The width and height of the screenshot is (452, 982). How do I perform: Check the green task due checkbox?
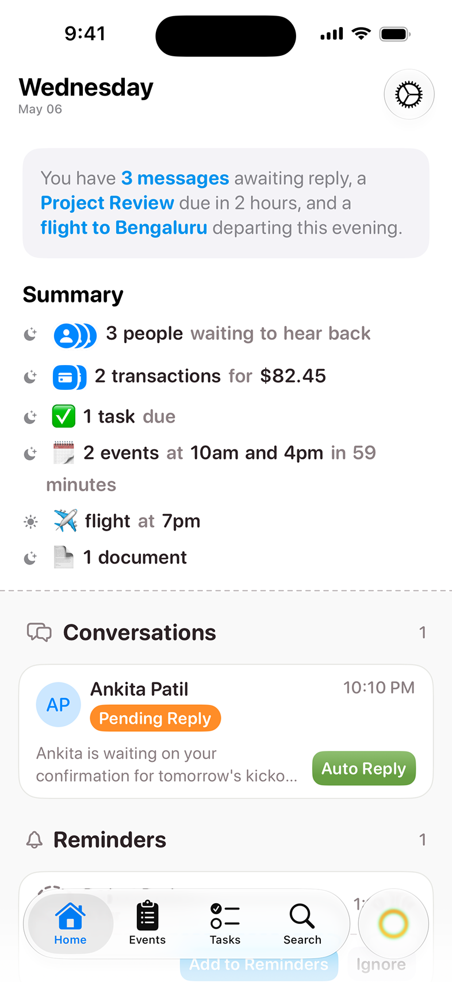click(x=64, y=416)
